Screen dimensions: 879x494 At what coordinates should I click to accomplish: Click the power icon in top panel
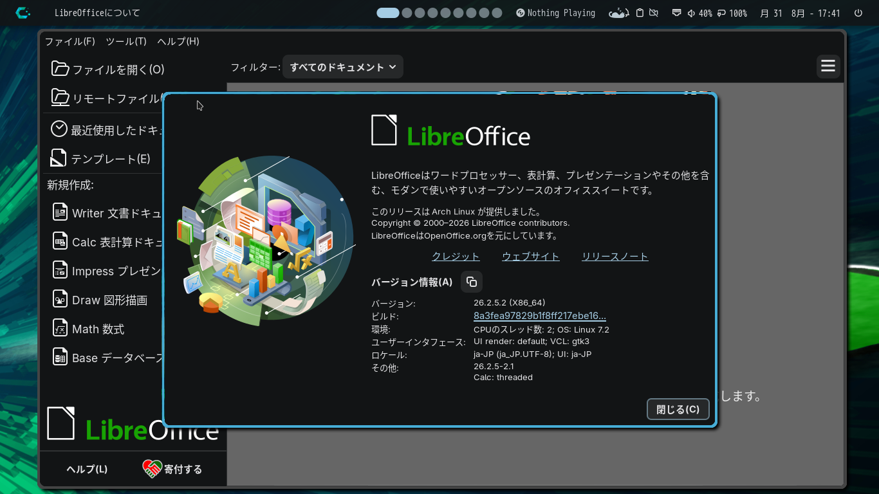pos(858,13)
